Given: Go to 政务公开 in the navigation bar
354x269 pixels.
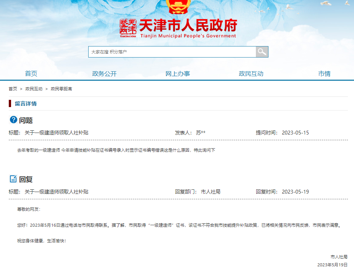Looking at the screenshot, I should 104,74.
